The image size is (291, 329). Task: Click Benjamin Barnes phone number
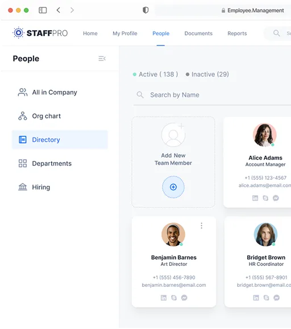(174, 278)
